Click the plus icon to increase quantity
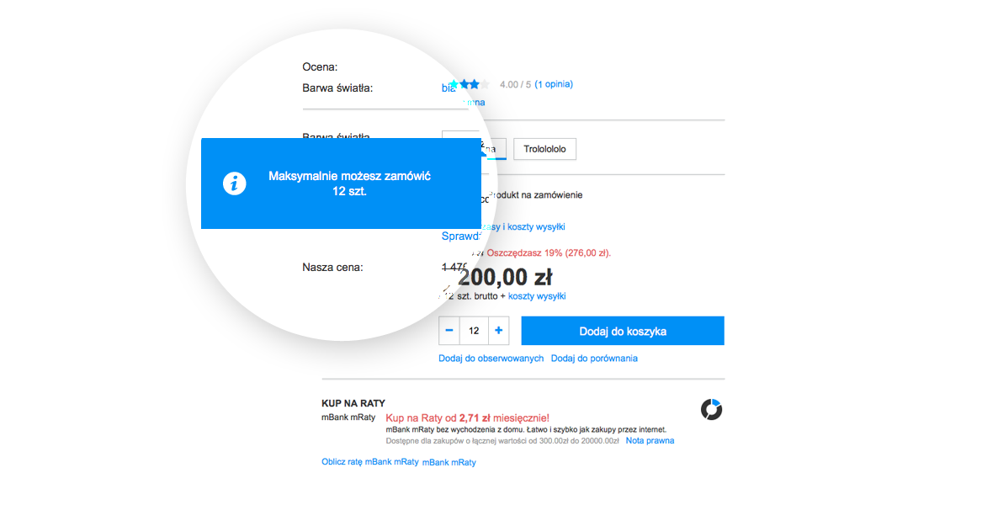 (x=498, y=331)
